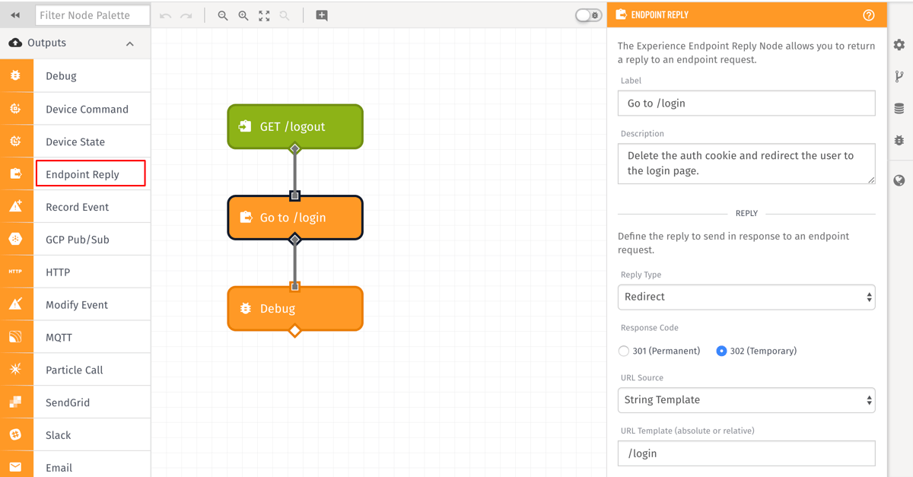Edit the Description text area
This screenshot has width=913, height=477.
point(746,164)
